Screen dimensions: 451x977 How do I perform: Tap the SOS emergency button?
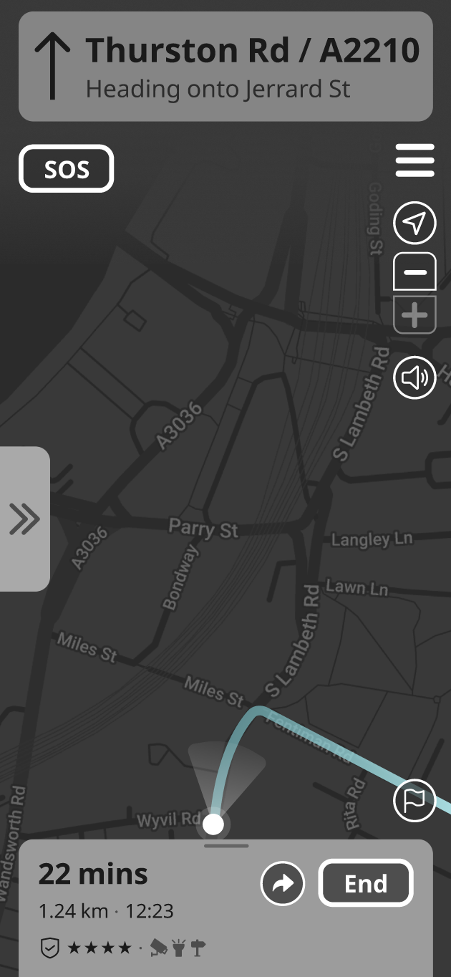67,169
